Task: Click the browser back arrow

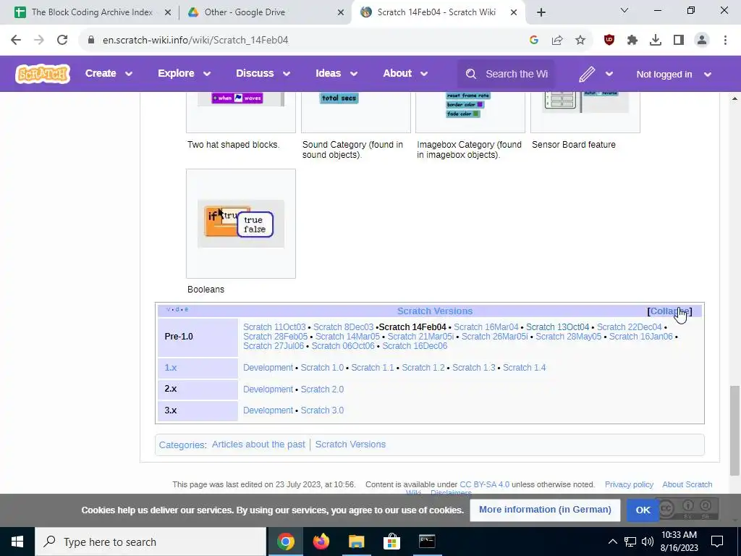Action: pyautogui.click(x=16, y=40)
